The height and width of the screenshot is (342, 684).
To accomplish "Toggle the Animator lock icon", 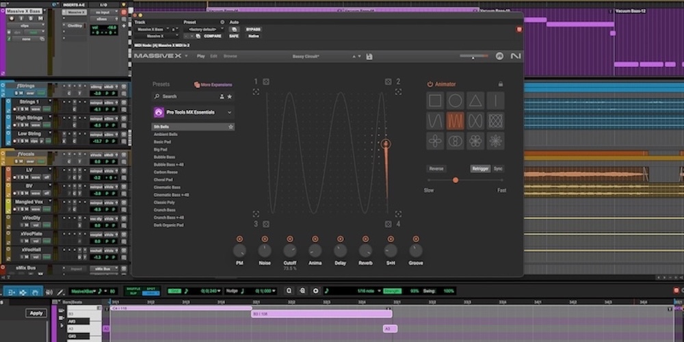I will (501, 84).
